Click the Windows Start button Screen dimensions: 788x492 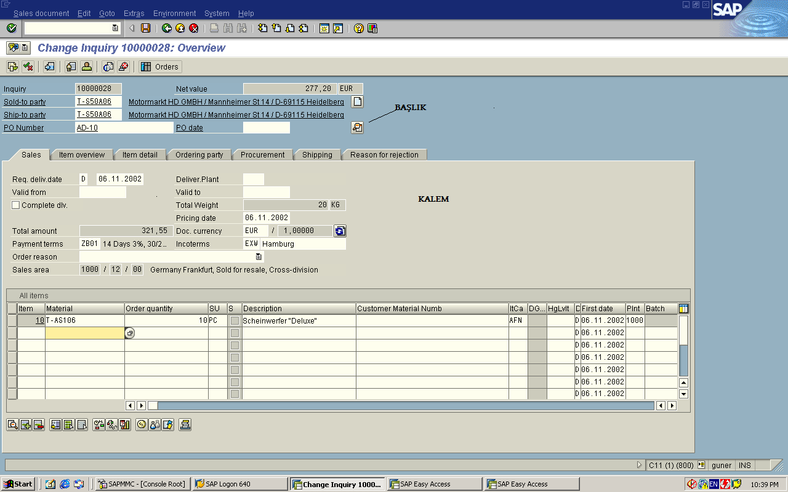tap(18, 484)
